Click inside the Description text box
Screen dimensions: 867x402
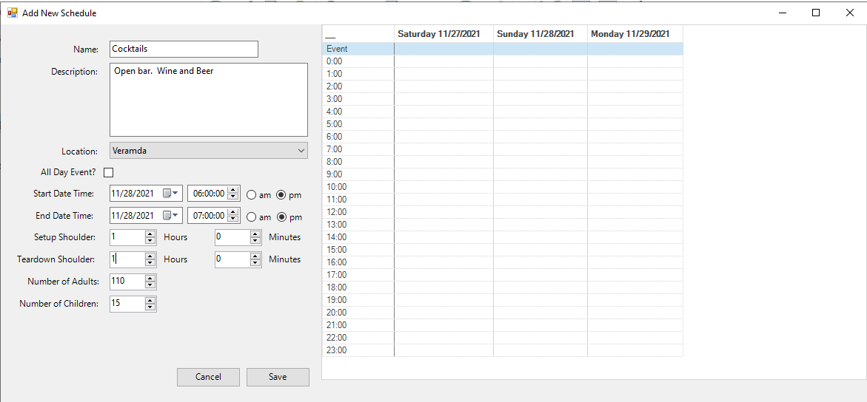click(x=209, y=100)
